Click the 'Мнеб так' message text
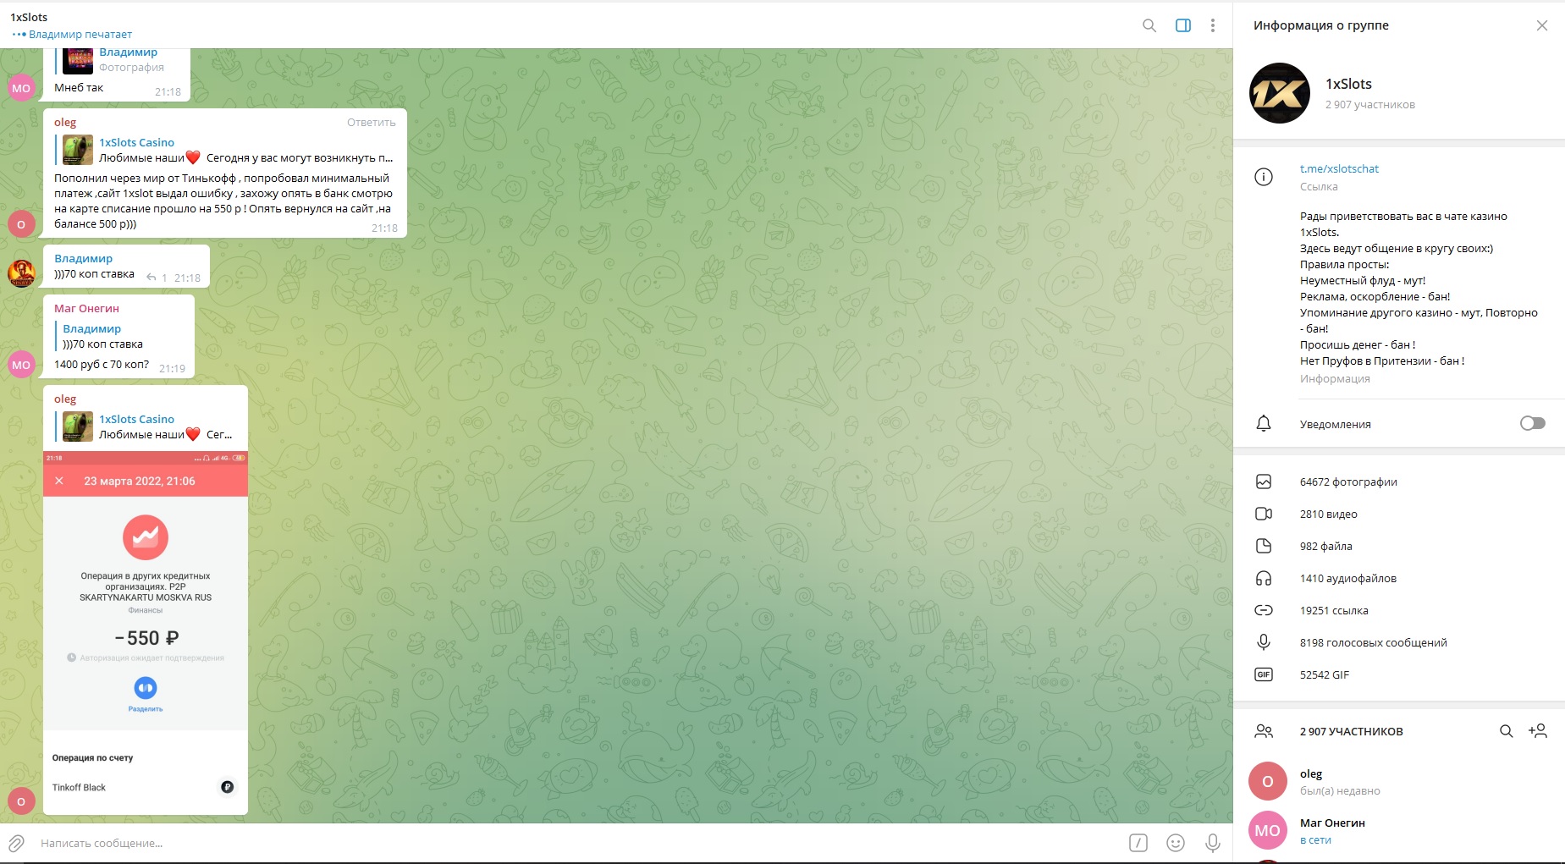The width and height of the screenshot is (1565, 864). pyautogui.click(x=79, y=87)
